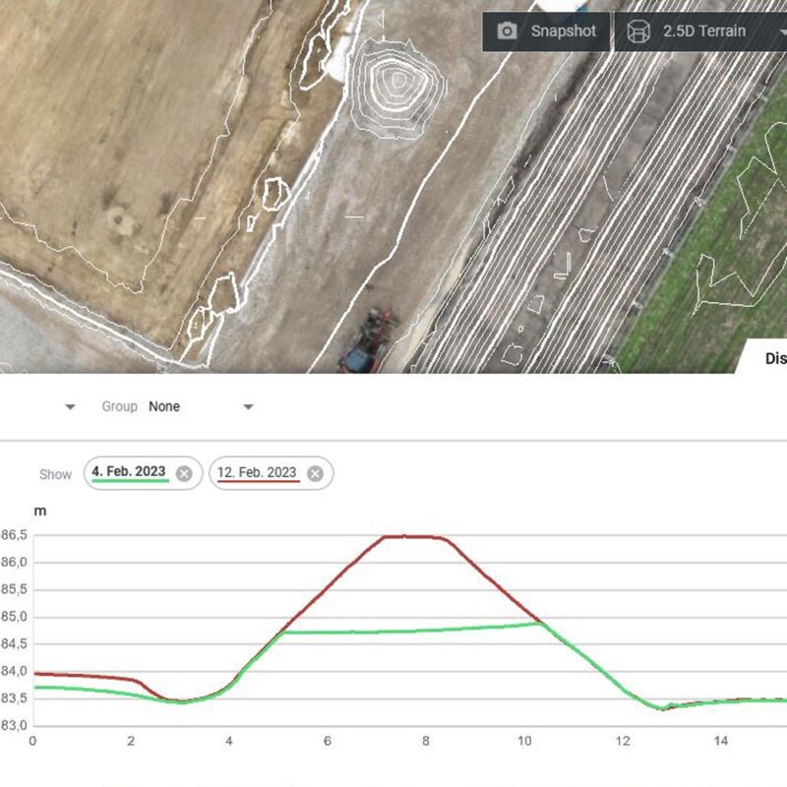Expand the dropdown arrow left of Group
The height and width of the screenshot is (787, 787).
(70, 406)
